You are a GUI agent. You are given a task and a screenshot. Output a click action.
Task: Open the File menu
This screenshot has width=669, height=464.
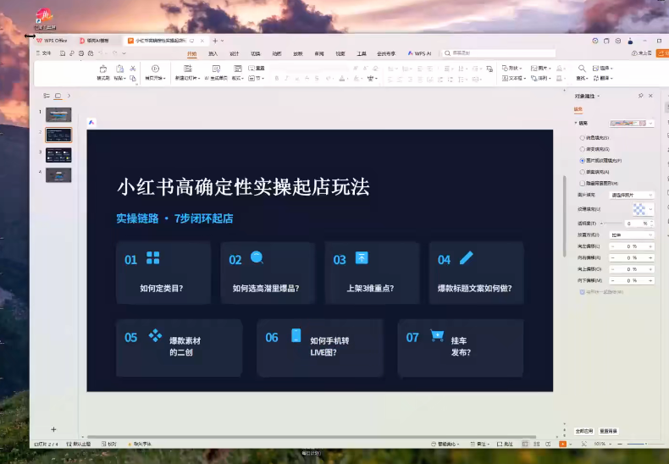point(43,53)
